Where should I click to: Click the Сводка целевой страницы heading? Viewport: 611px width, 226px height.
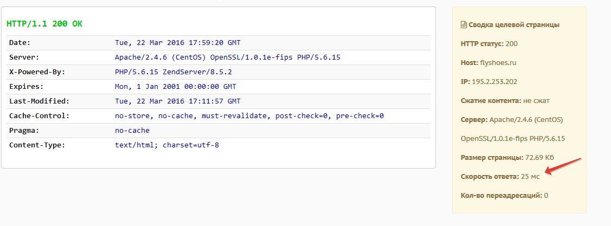[514, 25]
